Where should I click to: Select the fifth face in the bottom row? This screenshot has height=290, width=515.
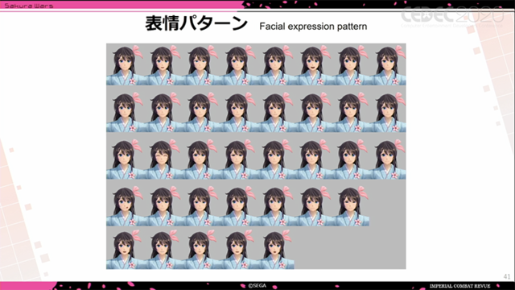pos(275,249)
